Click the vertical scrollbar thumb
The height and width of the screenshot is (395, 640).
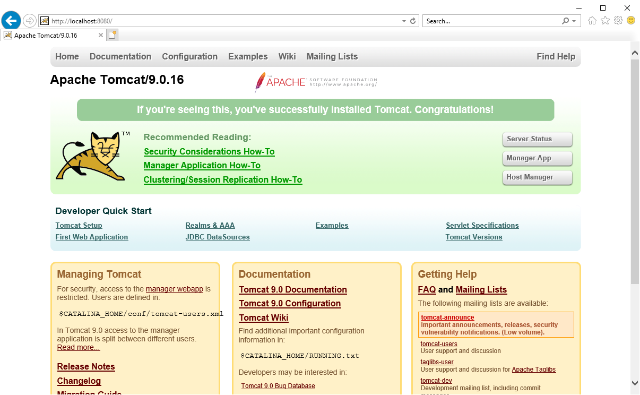635,171
